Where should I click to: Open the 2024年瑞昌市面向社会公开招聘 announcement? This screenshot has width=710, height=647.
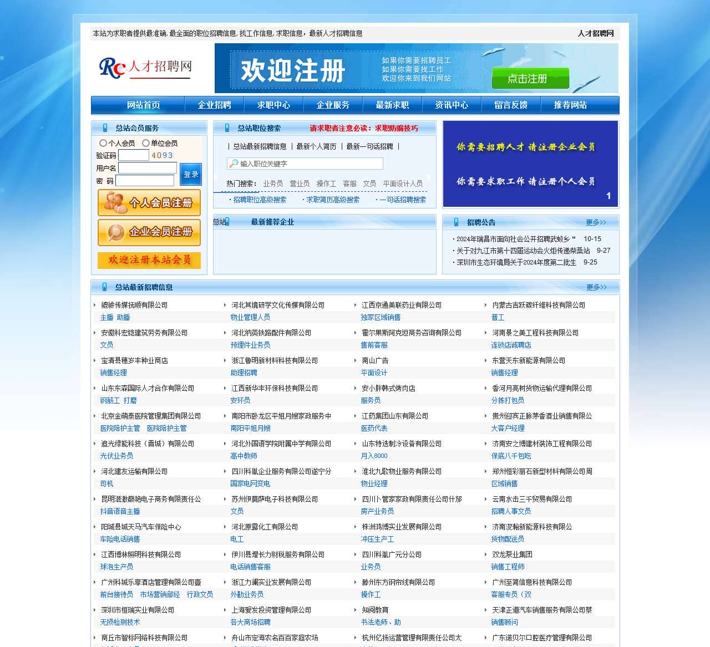click(516, 239)
